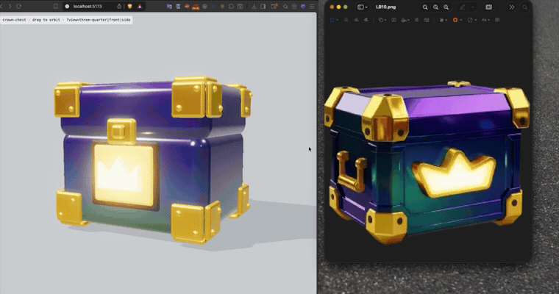Screen dimensions: 559x294
Task: Open the browser downloads icon
Action: pyautogui.click(x=254, y=7)
